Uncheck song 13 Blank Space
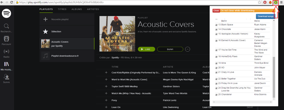 (216, 25)
